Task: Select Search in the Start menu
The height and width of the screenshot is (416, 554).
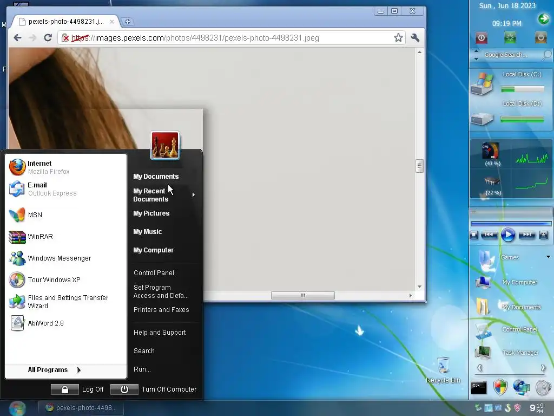Action: pos(144,351)
